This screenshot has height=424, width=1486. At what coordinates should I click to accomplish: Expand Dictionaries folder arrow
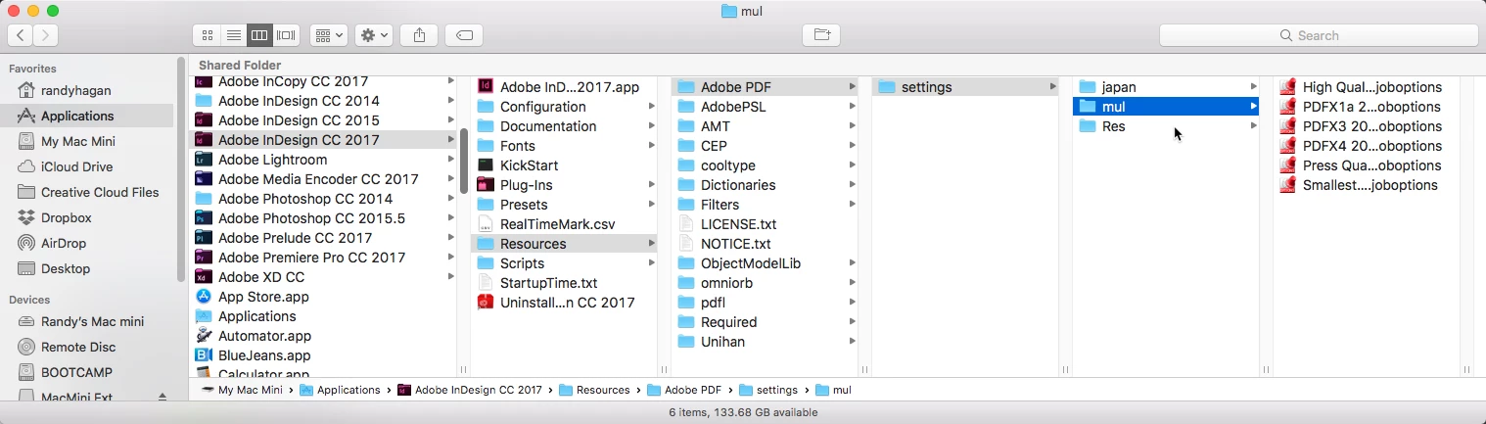point(853,185)
